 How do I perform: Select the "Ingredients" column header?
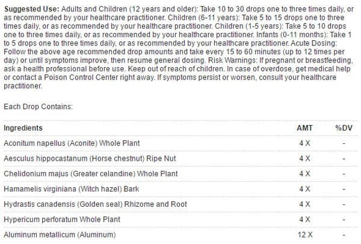coord(23,128)
